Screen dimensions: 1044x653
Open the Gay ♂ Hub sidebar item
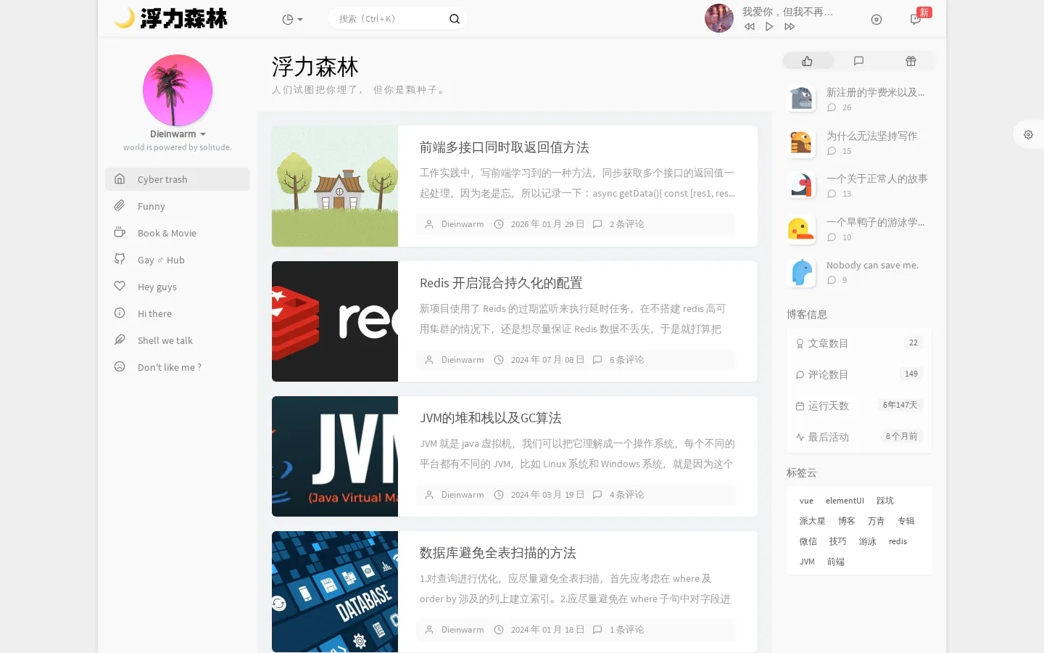point(178,260)
